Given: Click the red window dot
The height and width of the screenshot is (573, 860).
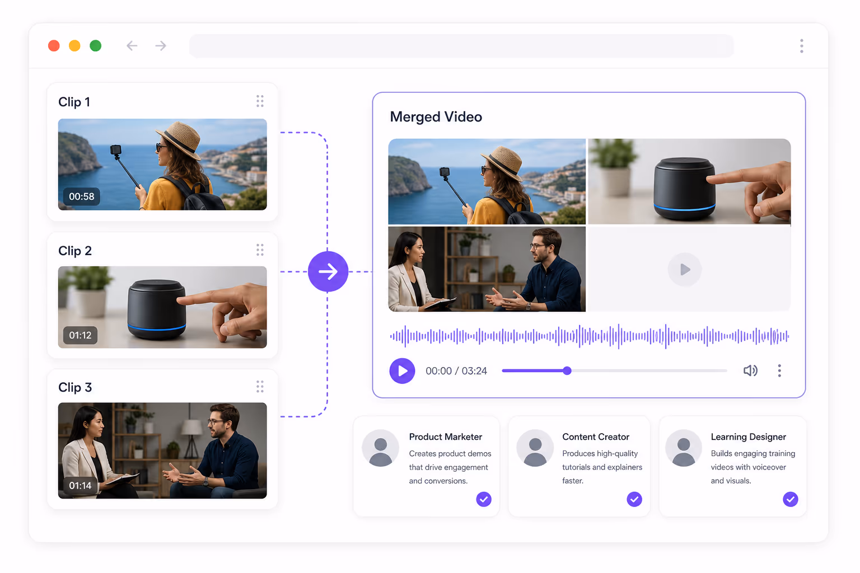Looking at the screenshot, I should [54, 46].
